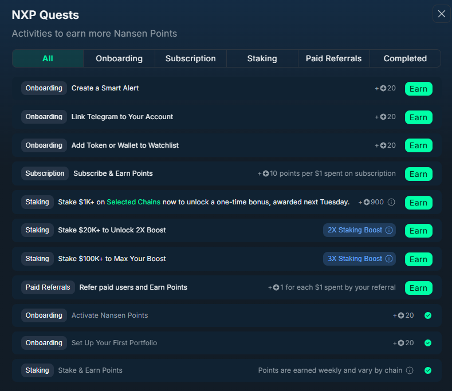
Task: Click green checkmark for Set Up Your First Portfolio
Action: point(428,343)
